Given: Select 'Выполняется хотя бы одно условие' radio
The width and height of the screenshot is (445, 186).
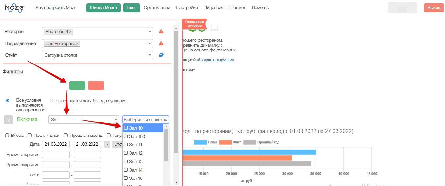Looking at the screenshot, I should (51, 101).
